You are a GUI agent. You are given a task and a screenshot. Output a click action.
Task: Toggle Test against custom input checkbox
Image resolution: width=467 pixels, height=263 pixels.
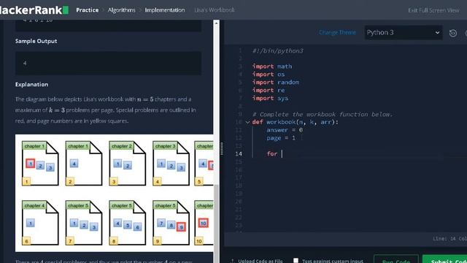[296, 260]
